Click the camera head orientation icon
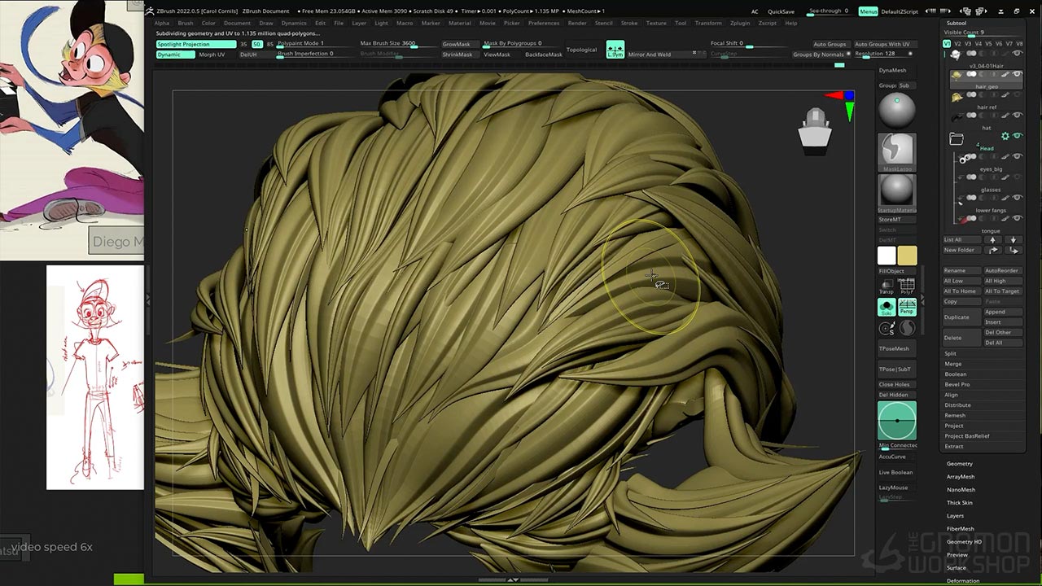Image resolution: width=1042 pixels, height=586 pixels. (815, 130)
